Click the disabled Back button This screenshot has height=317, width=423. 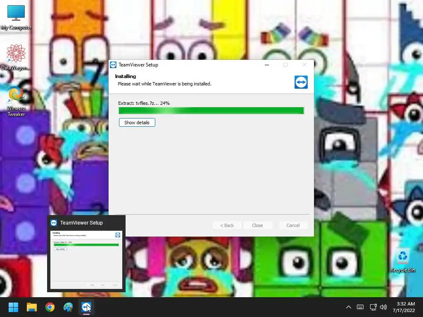(x=227, y=225)
